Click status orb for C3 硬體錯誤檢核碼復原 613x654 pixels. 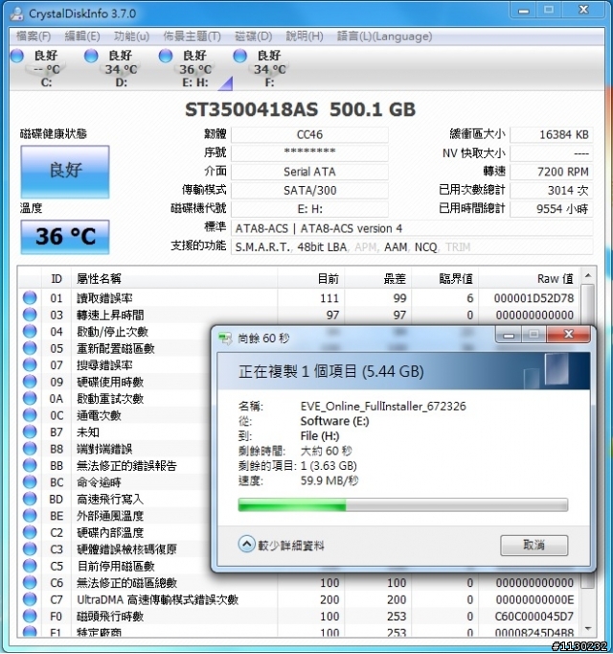pos(30,549)
